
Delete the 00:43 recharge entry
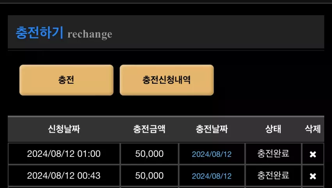[313, 176]
